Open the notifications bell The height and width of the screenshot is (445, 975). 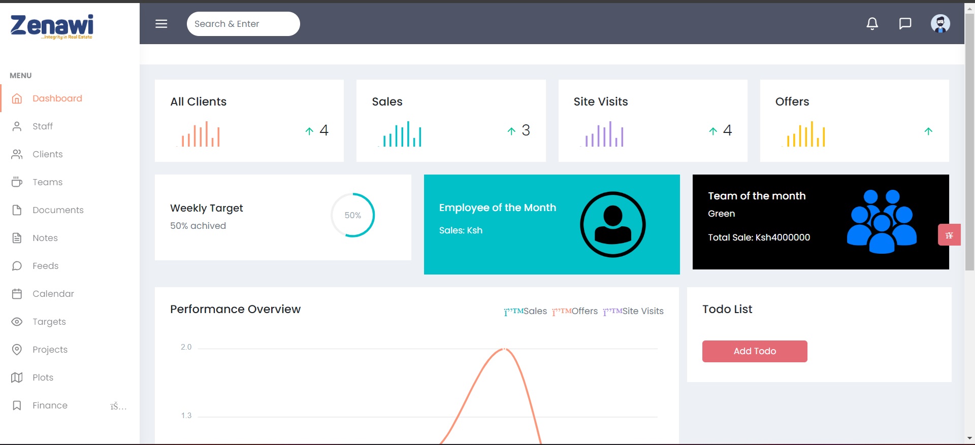coord(872,24)
